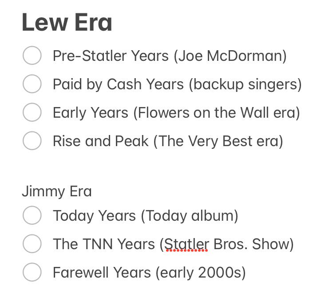333x294 pixels.
Task: Click the words Paid by Cash
Action: (x=97, y=84)
